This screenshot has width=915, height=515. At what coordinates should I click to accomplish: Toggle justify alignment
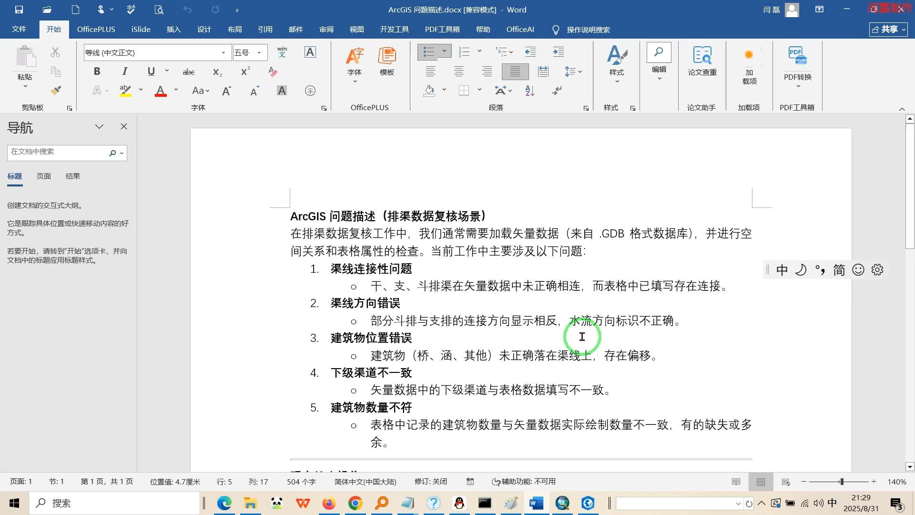515,72
